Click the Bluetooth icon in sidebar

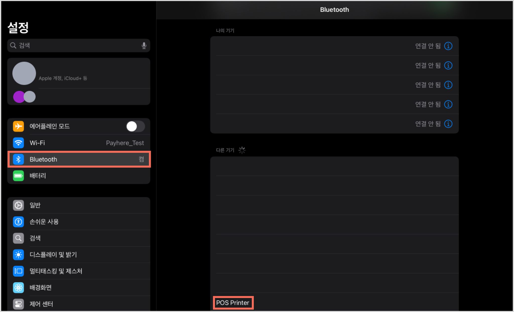[18, 159]
